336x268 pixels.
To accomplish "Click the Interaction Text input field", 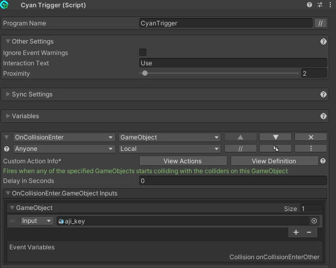I will click(x=233, y=63).
